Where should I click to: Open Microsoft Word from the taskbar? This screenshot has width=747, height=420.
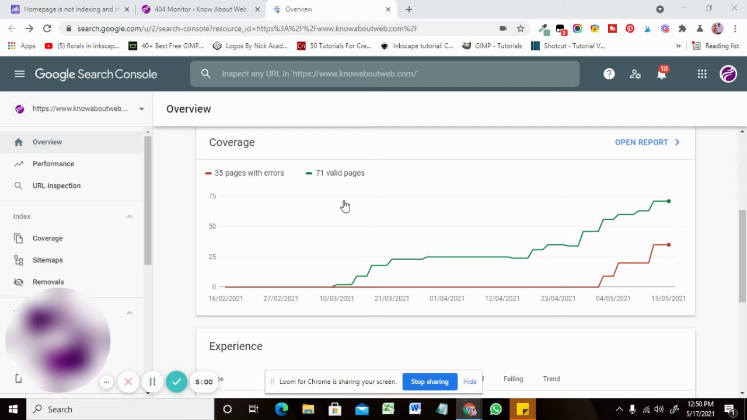pyautogui.click(x=415, y=409)
